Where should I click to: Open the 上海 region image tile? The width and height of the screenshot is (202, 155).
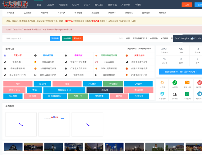coord(134,147)
